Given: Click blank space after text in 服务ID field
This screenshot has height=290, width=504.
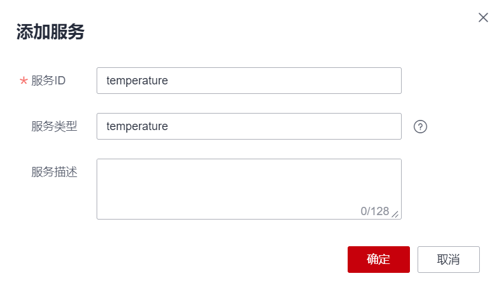Looking at the screenshot, I should click(x=286, y=81).
